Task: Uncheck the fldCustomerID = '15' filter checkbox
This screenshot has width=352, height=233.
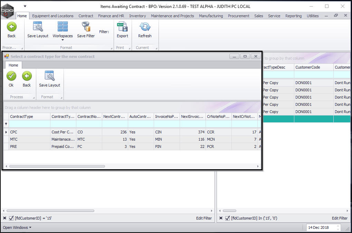Action: [11, 218]
